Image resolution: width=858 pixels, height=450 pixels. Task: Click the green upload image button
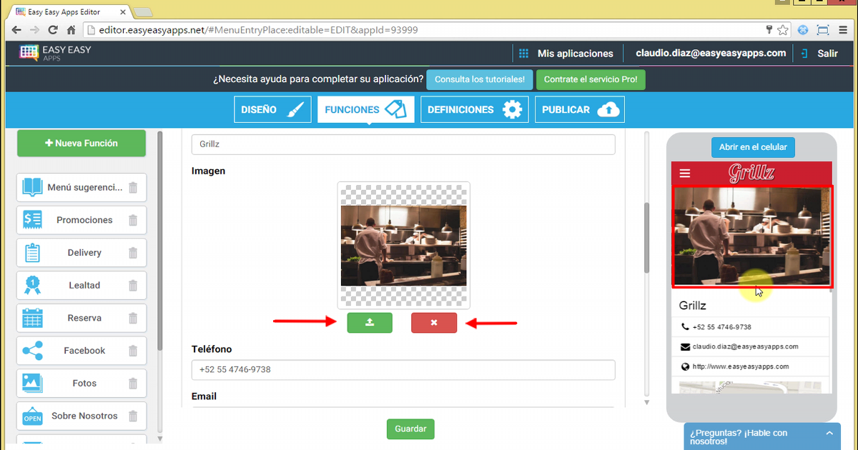tap(370, 323)
